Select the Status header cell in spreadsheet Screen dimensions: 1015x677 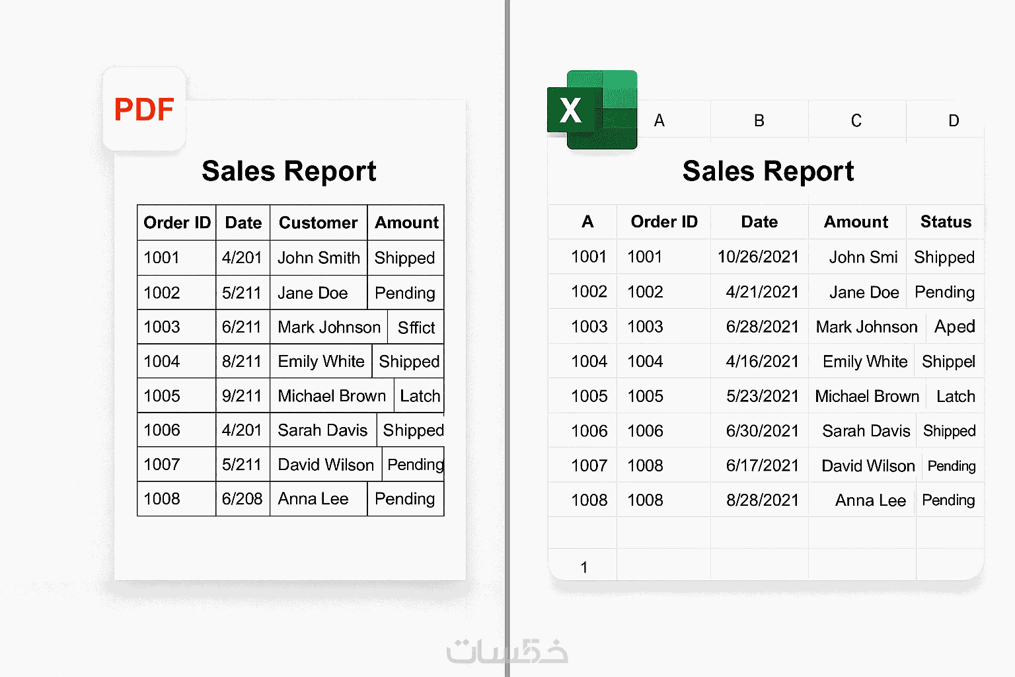(x=946, y=222)
